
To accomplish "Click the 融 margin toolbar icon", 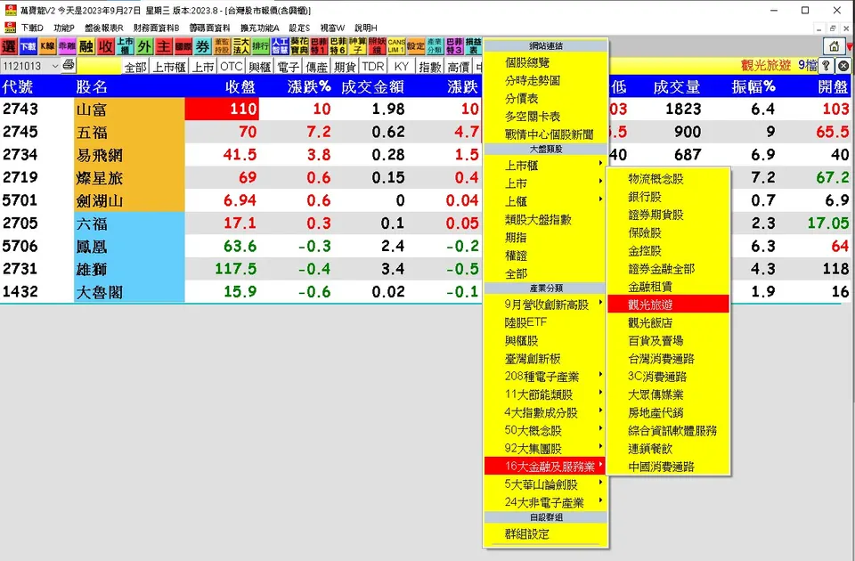I will click(x=86, y=47).
